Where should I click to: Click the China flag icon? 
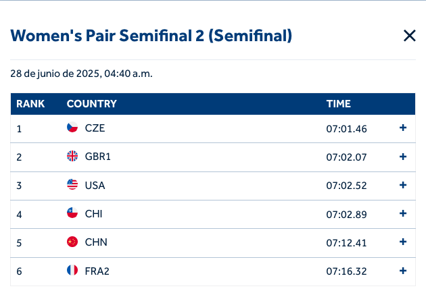72,242
